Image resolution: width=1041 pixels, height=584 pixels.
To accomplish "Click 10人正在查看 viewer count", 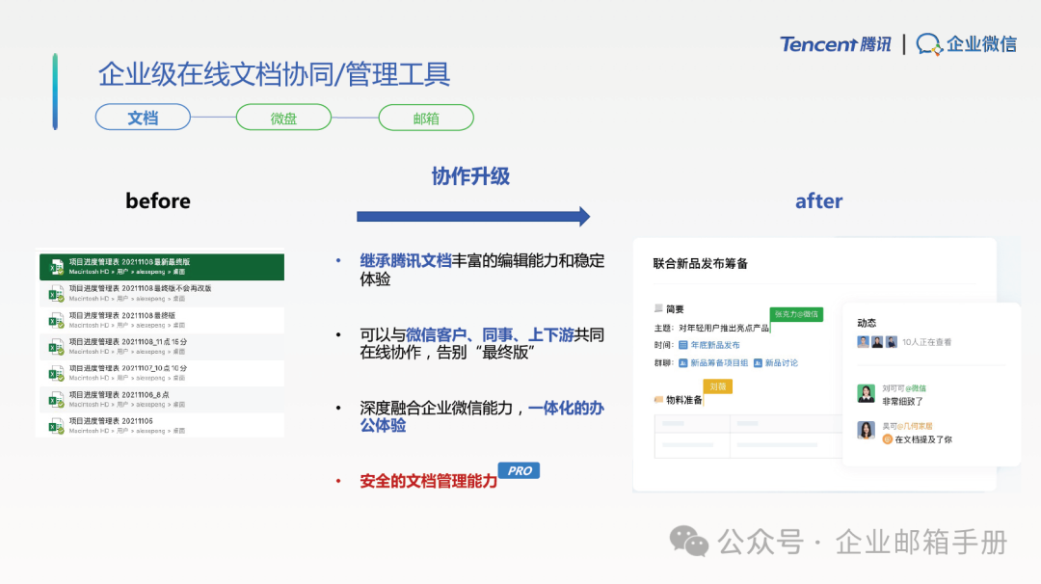I will coord(927,342).
